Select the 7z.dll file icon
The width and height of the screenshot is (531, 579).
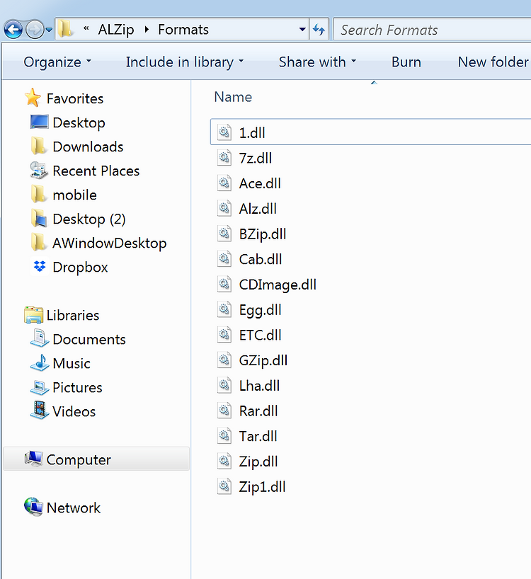(x=224, y=158)
